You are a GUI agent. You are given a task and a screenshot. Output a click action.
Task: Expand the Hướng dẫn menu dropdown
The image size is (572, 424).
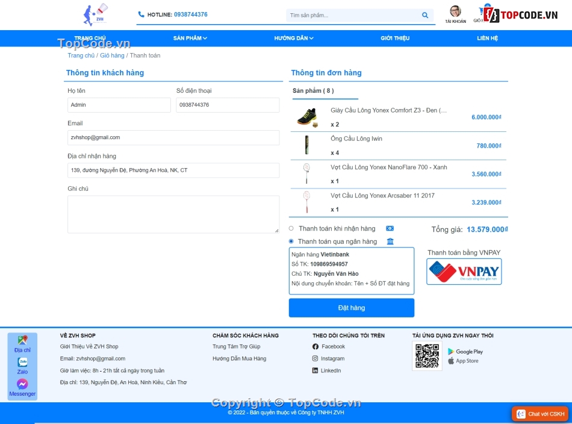pyautogui.click(x=294, y=38)
